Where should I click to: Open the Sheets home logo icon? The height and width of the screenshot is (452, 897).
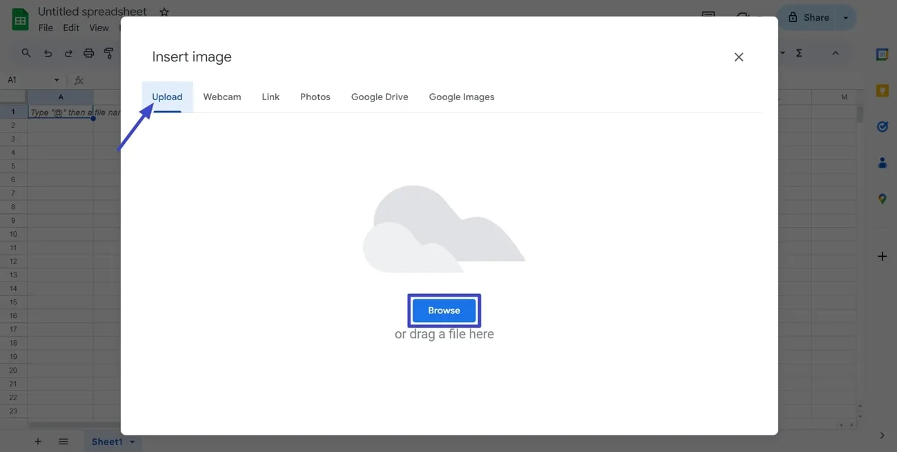(x=21, y=19)
